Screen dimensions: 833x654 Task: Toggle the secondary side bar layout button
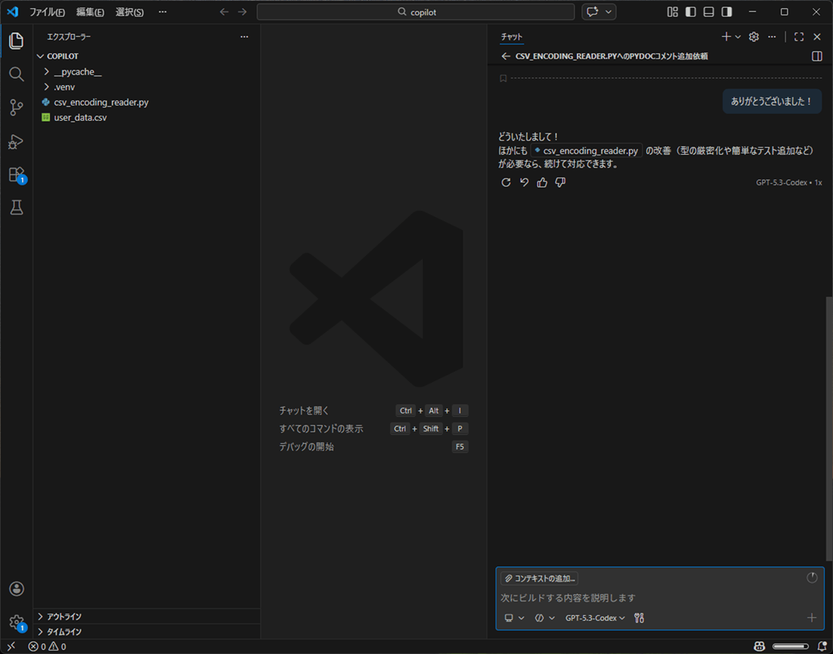click(x=726, y=12)
